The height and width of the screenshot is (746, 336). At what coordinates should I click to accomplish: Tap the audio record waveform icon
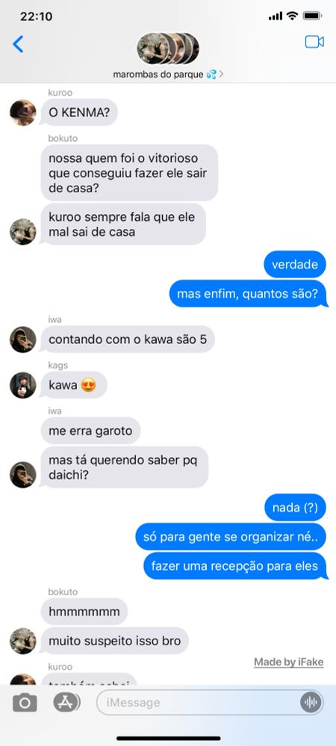click(x=311, y=702)
